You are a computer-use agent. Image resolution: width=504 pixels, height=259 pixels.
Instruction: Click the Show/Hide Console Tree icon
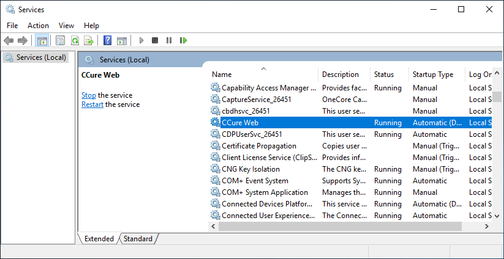42,40
